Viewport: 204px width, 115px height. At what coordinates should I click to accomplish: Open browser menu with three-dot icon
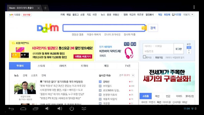(194, 7)
